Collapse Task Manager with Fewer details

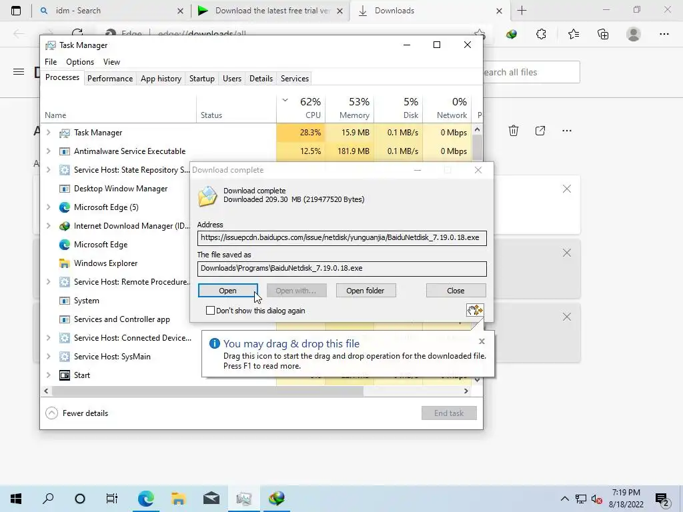click(x=77, y=413)
